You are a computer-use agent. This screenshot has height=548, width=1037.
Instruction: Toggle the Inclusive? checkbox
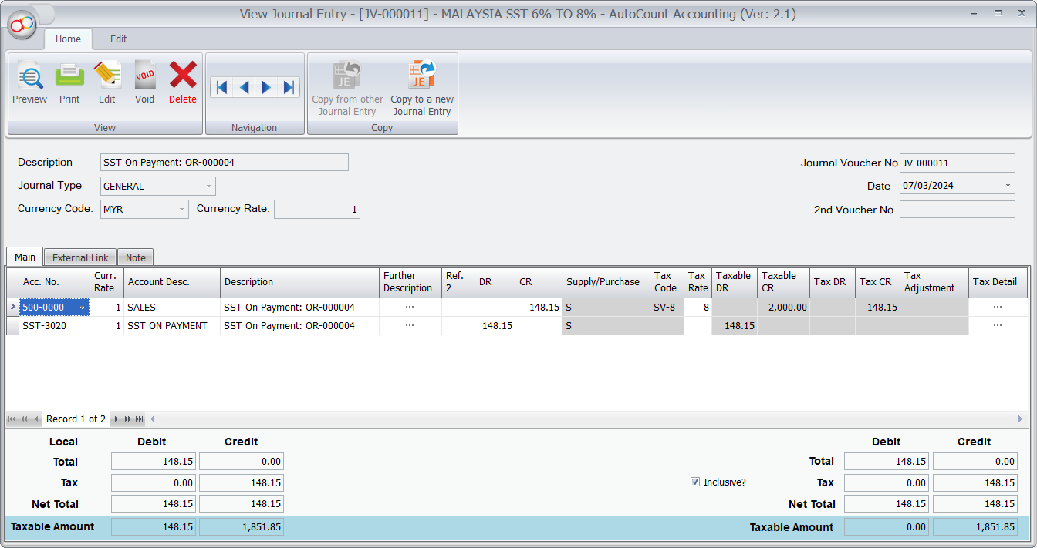coord(695,482)
